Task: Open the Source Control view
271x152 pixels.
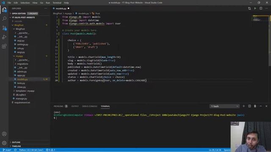Action: click(4, 28)
